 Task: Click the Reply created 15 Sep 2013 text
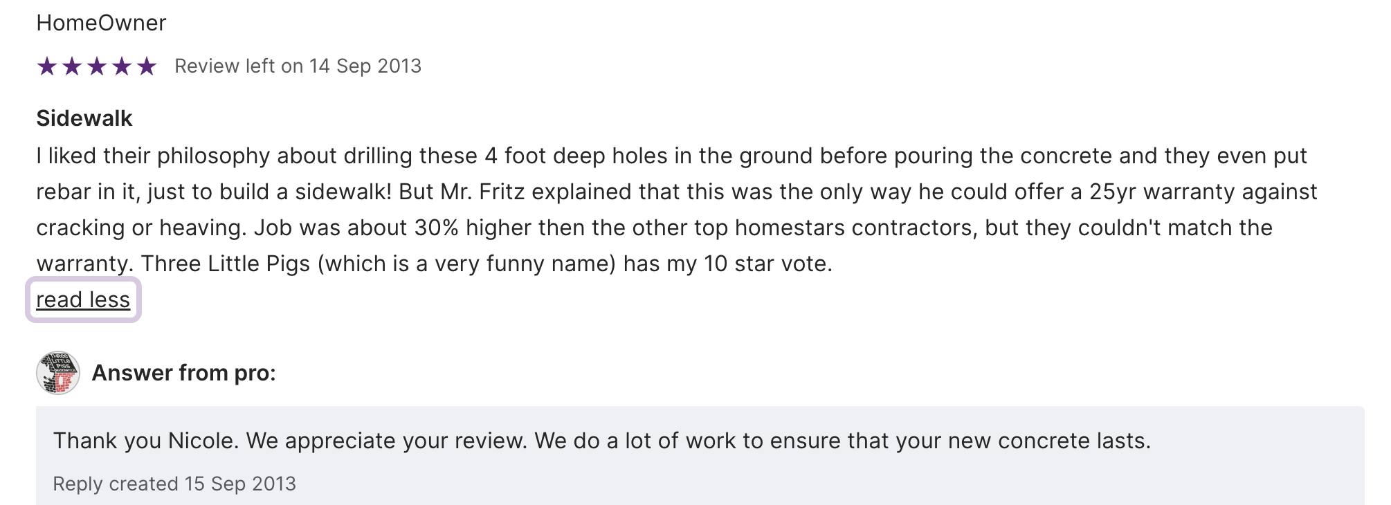[x=174, y=484]
